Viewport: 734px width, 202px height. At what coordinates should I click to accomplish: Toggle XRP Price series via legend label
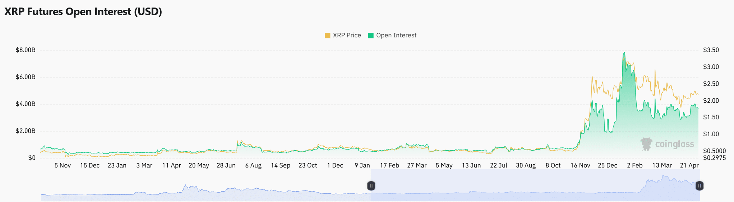coord(347,35)
